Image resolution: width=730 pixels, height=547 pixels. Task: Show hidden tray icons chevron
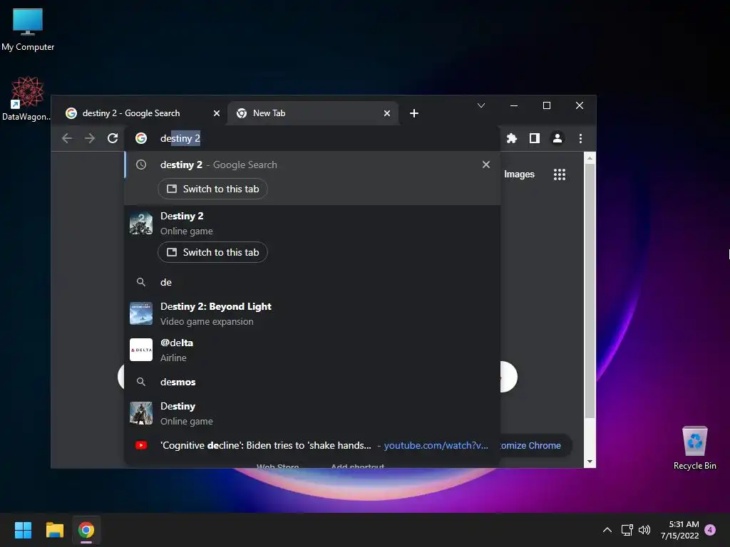tap(607, 530)
